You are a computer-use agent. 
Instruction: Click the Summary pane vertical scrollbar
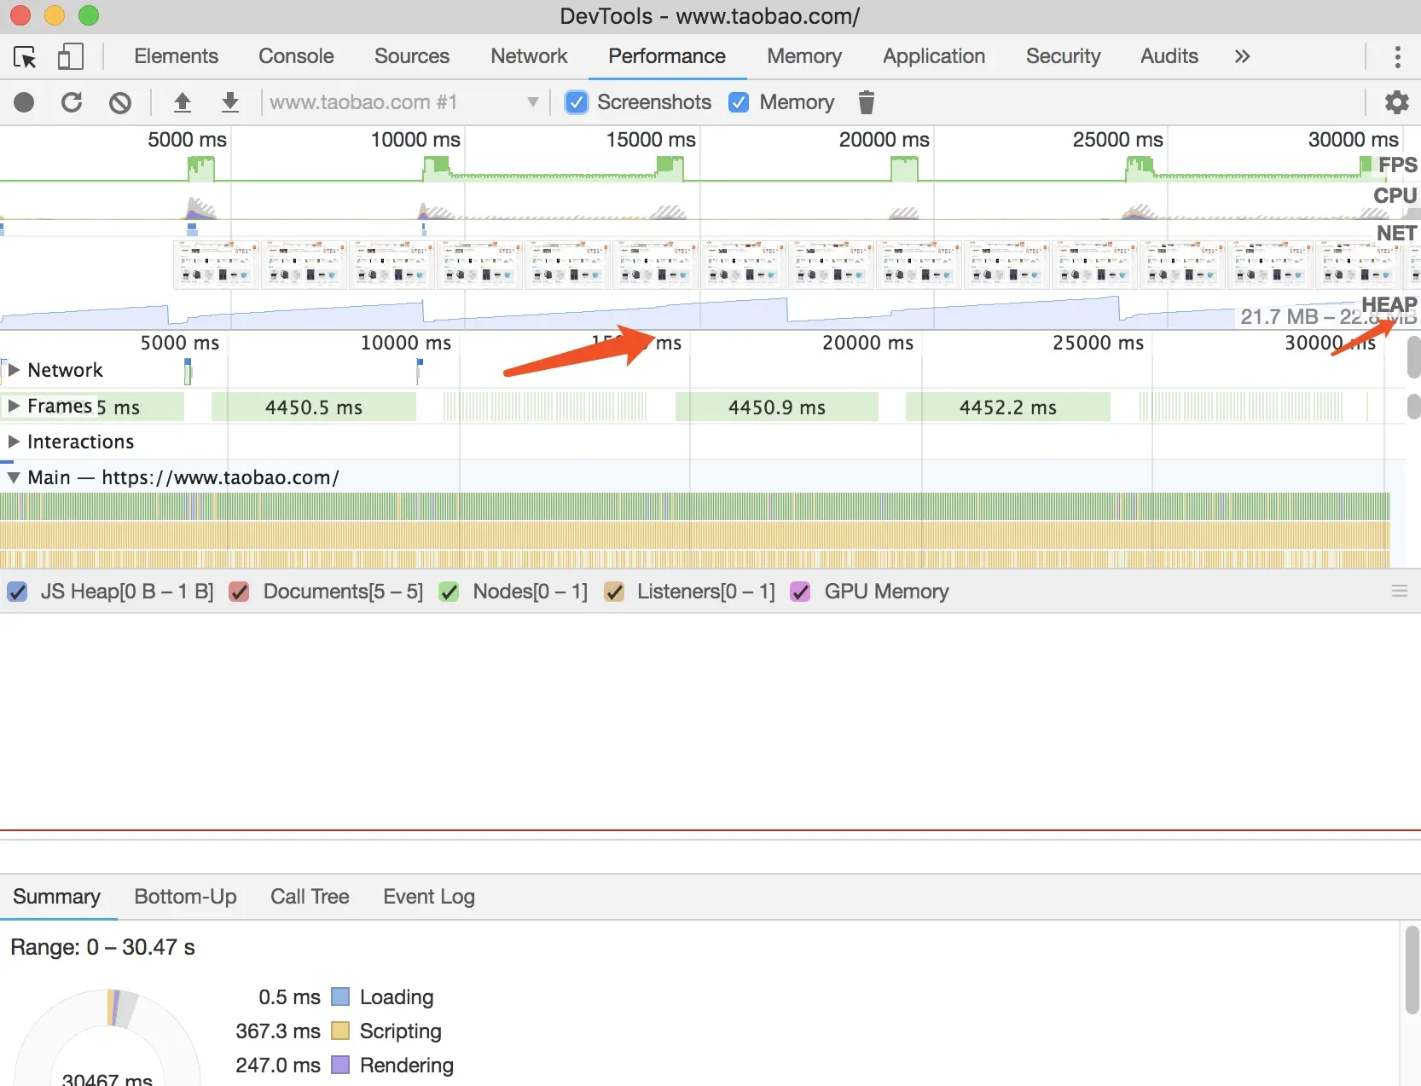[1412, 972]
